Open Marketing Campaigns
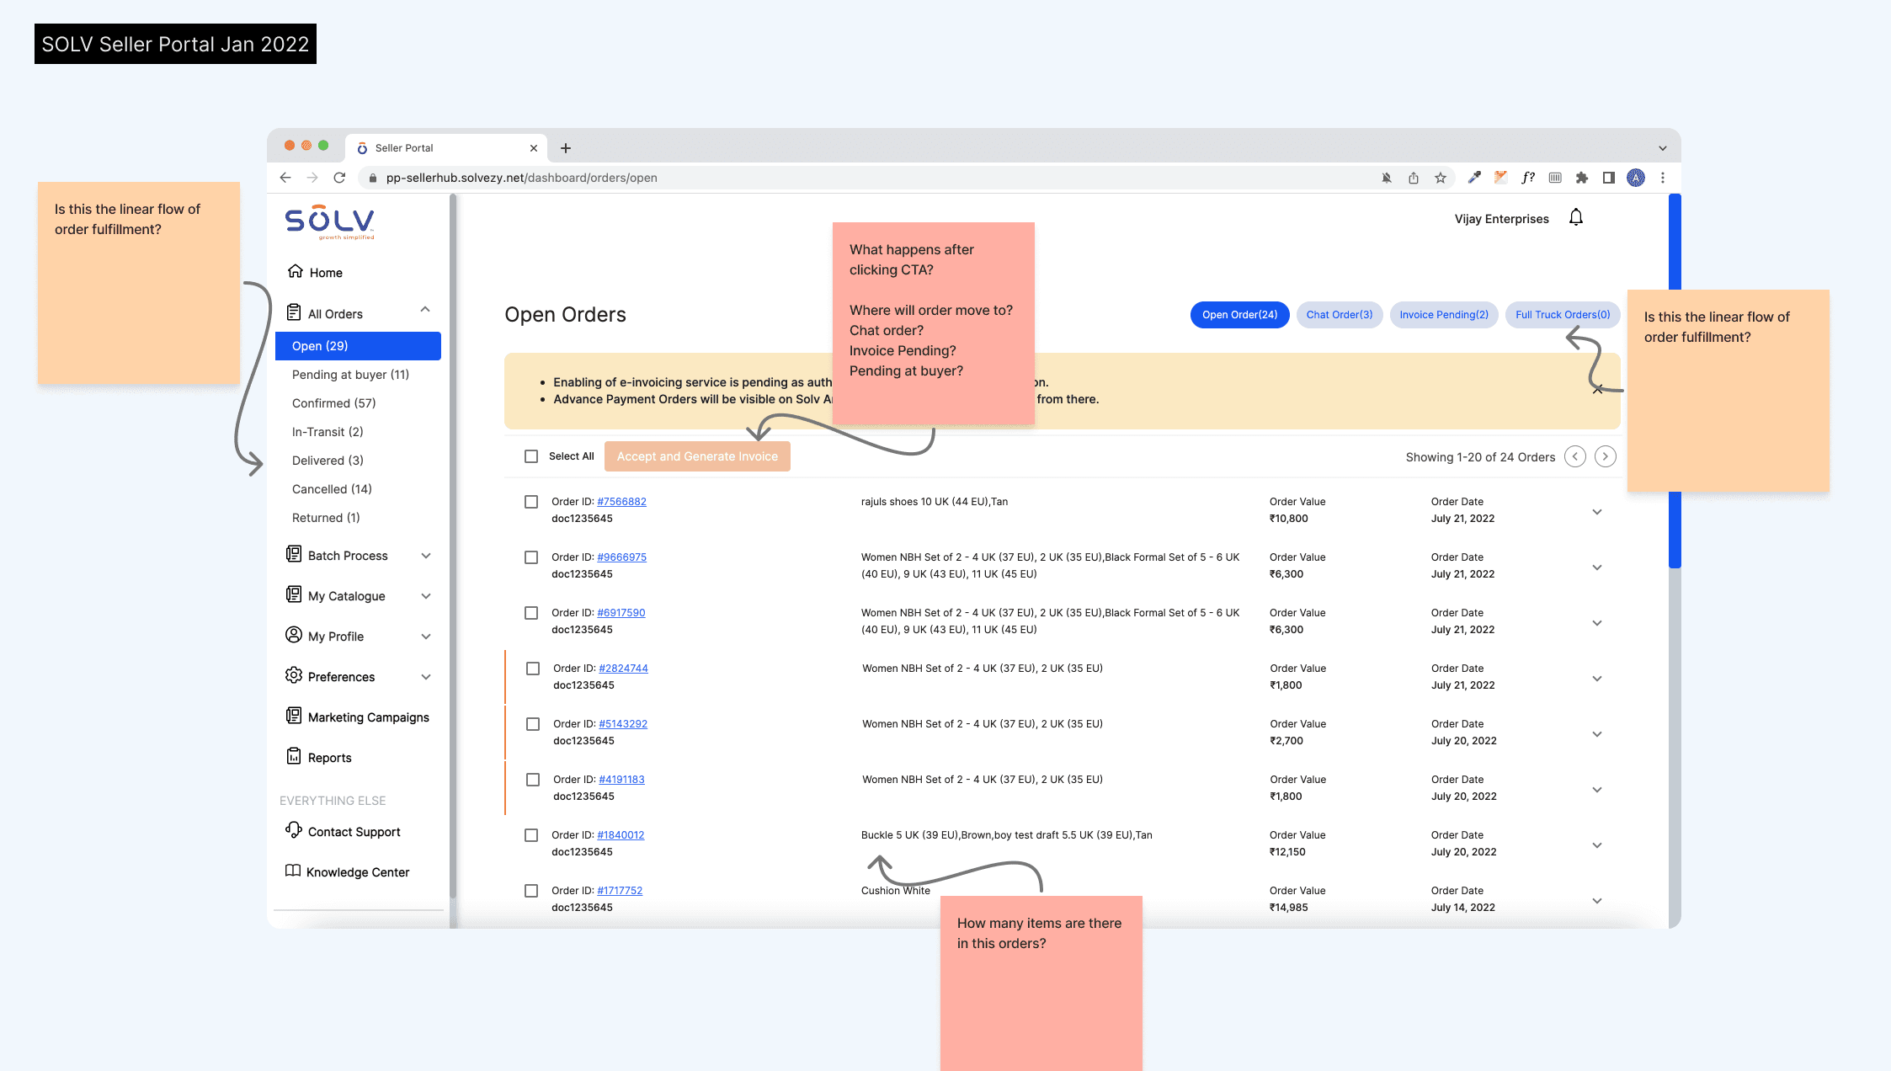This screenshot has height=1071, width=1891. (x=358, y=717)
